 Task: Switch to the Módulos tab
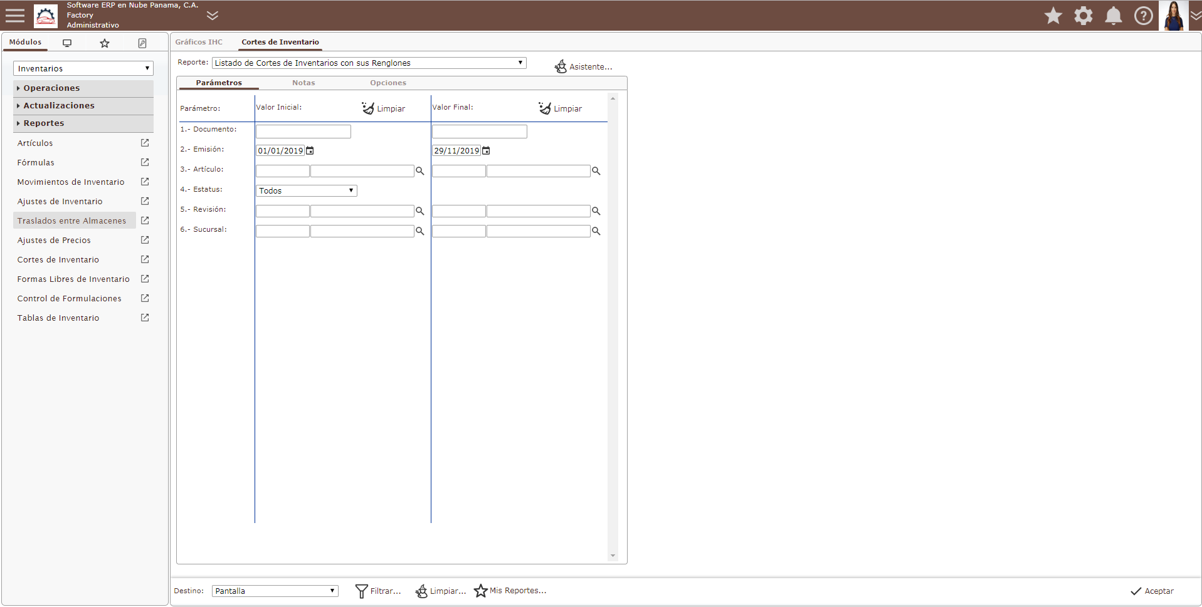click(x=25, y=42)
